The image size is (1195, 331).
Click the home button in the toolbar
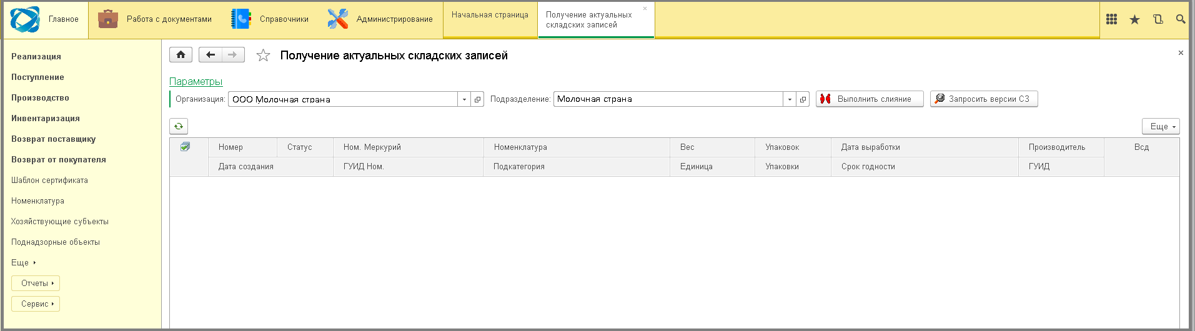[181, 55]
